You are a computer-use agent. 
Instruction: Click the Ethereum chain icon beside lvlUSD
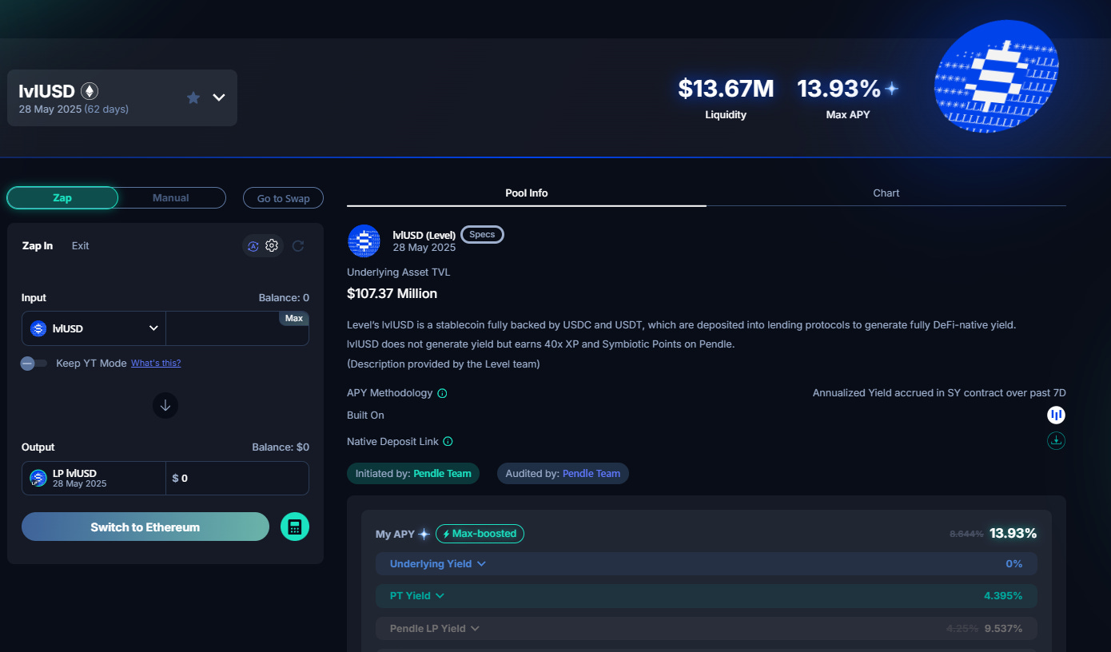pos(90,91)
